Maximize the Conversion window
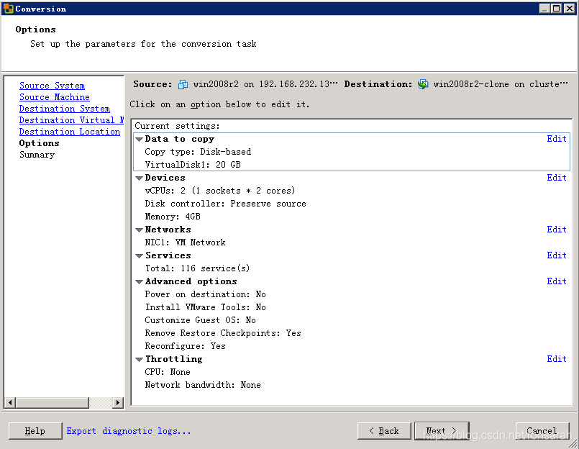This screenshot has width=579, height=449. click(557, 8)
